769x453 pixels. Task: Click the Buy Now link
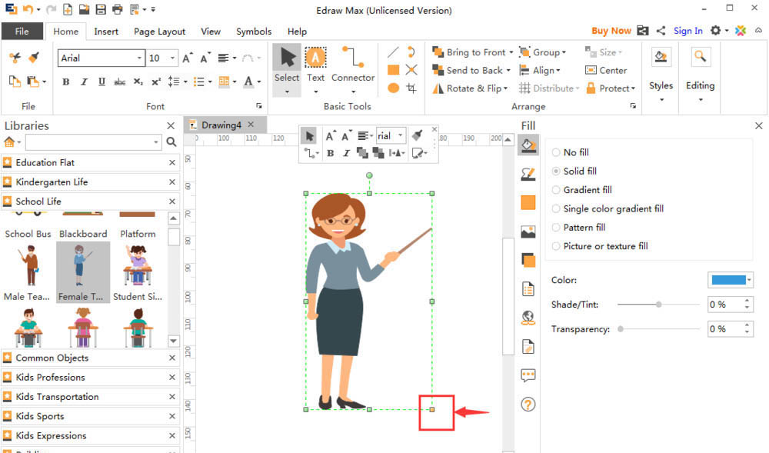coord(611,31)
